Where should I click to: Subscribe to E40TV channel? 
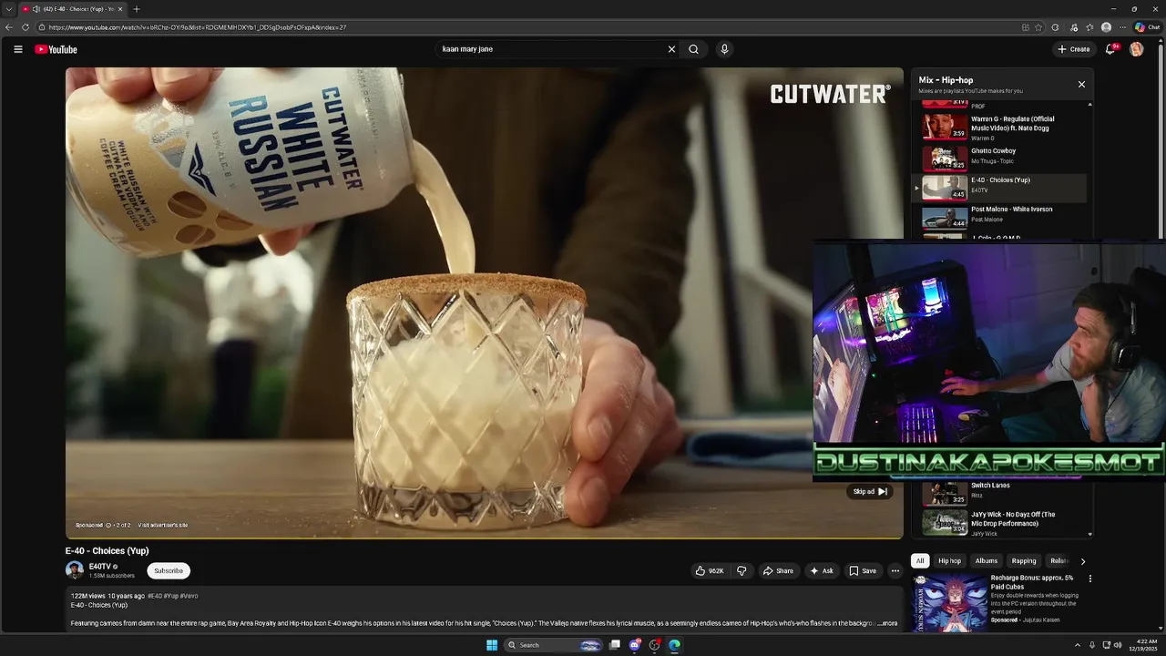point(169,571)
